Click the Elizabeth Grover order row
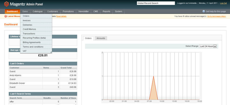230x105 pixels. pos(43,83)
